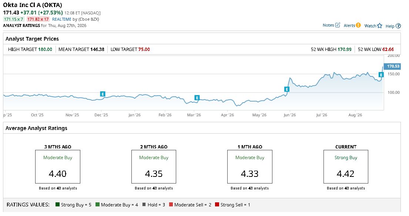409x216 pixels.
Task: Click the low target value 75.00
Action: coord(144,49)
